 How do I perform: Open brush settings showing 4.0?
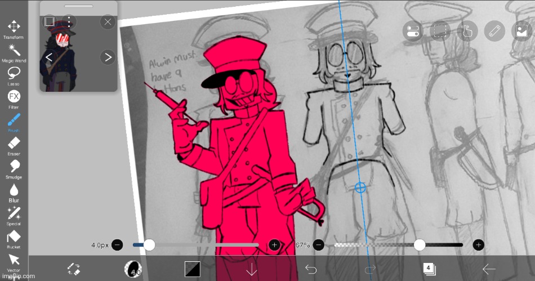point(133,269)
